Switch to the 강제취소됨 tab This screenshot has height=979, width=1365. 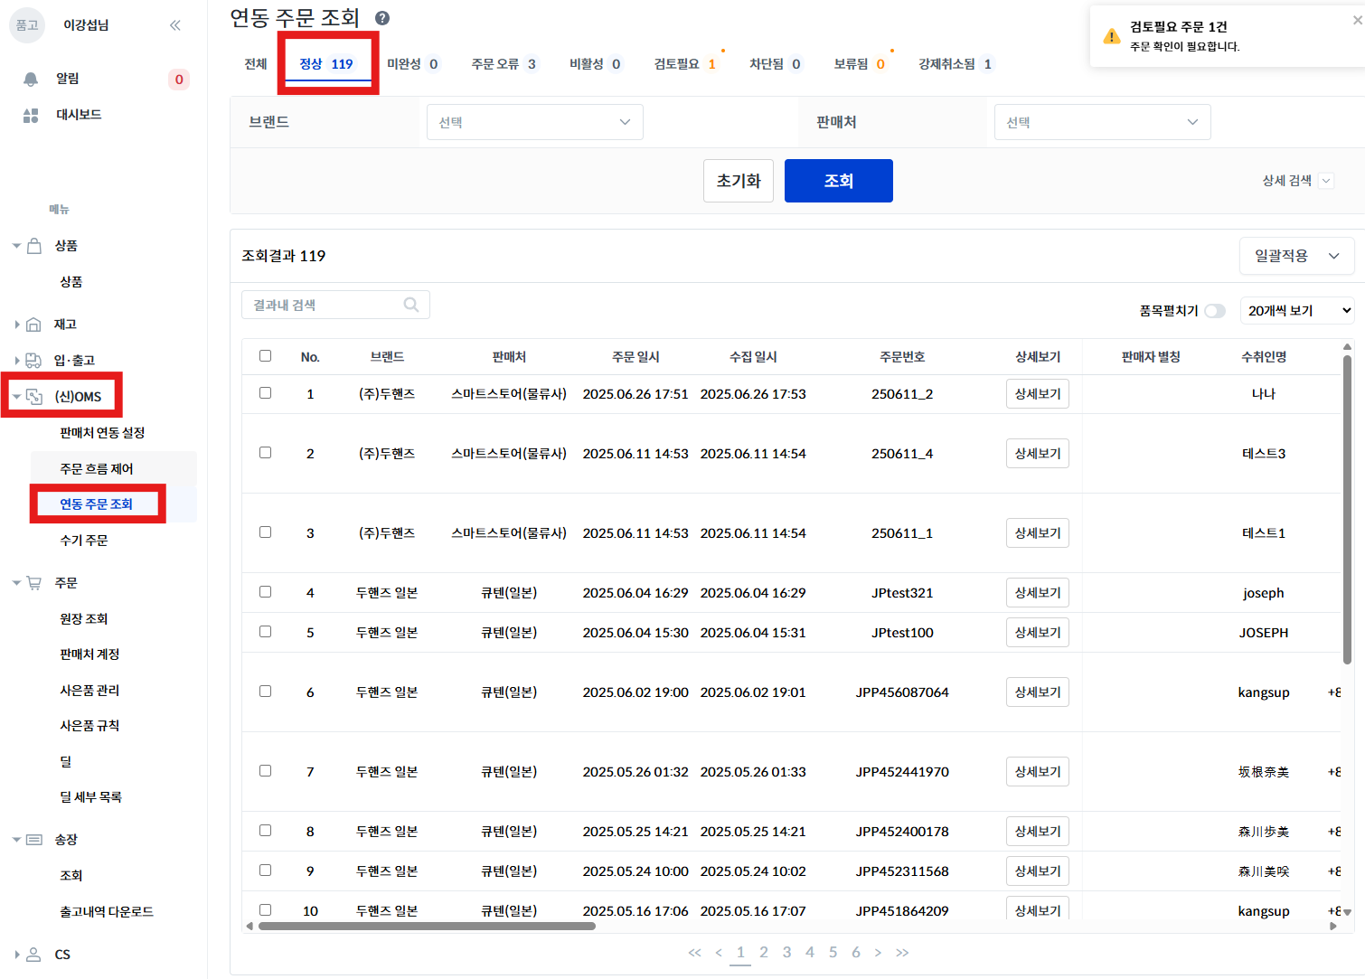click(955, 64)
